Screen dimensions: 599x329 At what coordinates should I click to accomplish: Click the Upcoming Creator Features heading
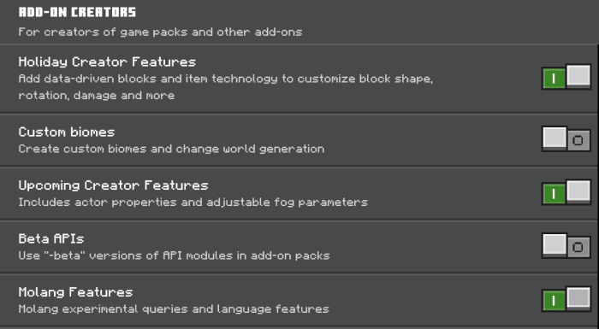[113, 186]
